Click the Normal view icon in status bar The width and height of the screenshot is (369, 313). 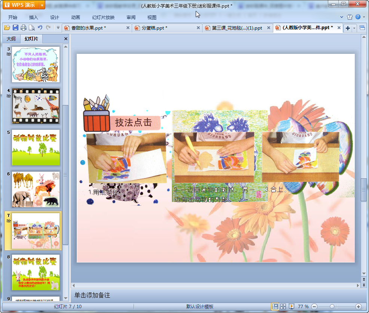coord(275,306)
